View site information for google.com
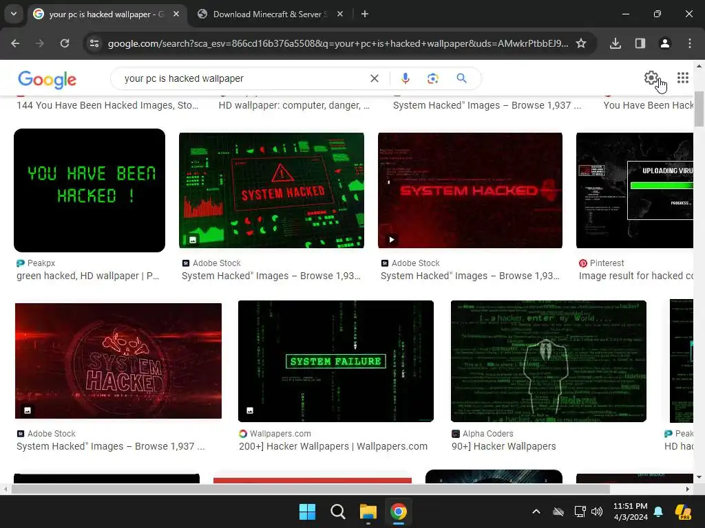Screen dimensions: 705x528 pyautogui.click(x=94, y=43)
